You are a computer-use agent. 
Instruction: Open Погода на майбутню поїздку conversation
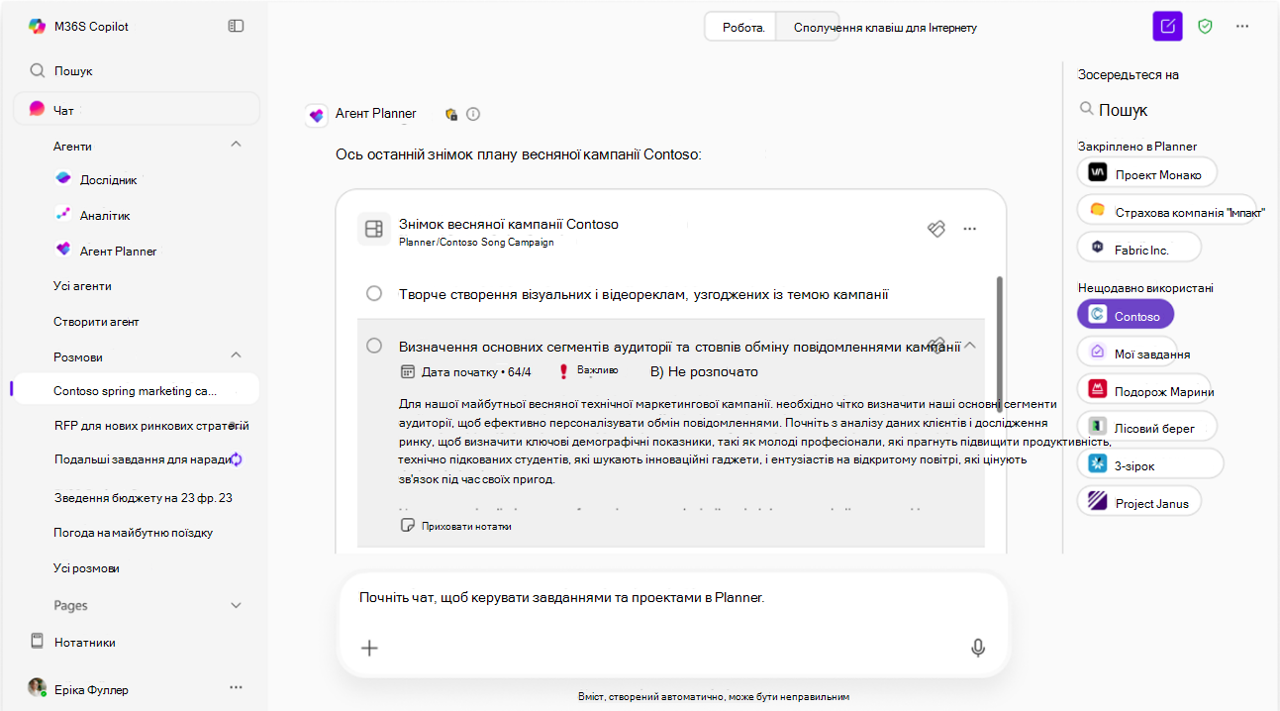click(133, 533)
